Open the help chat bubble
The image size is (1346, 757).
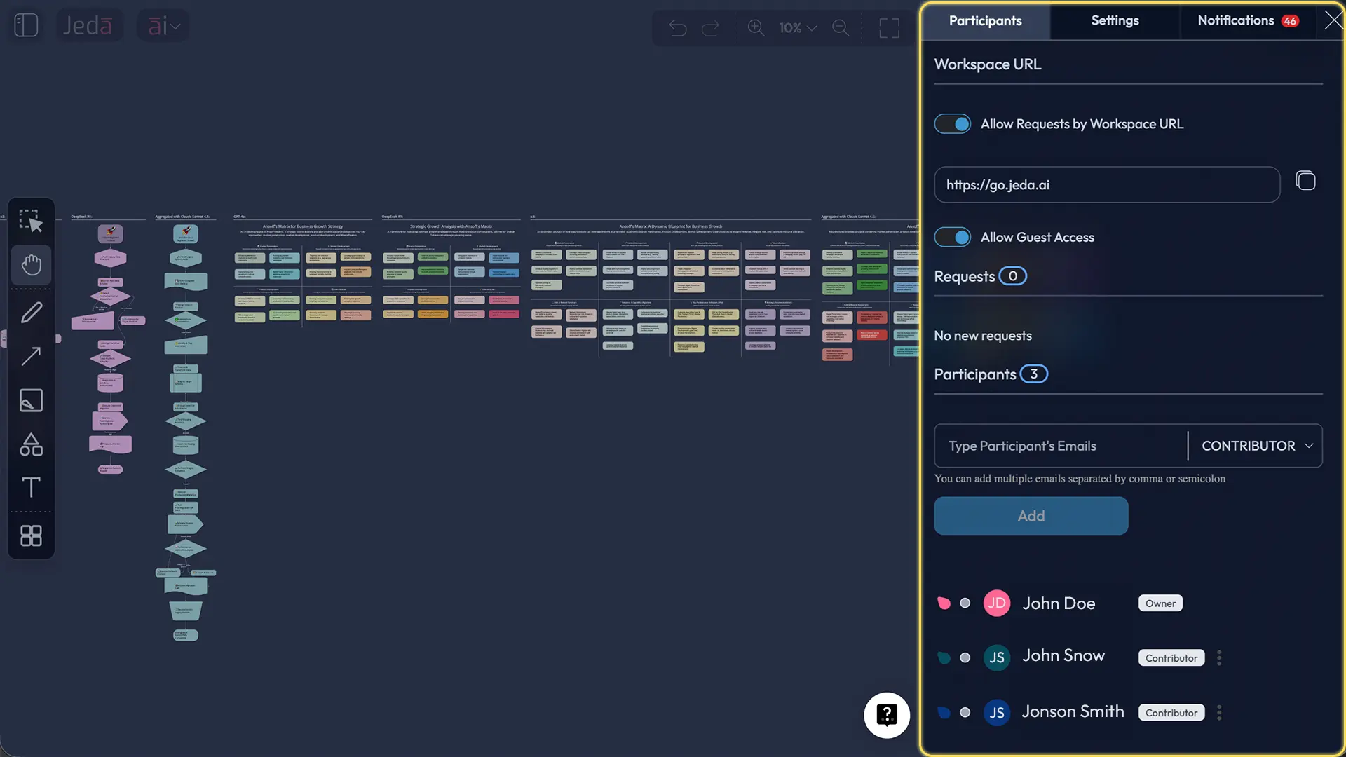click(887, 715)
